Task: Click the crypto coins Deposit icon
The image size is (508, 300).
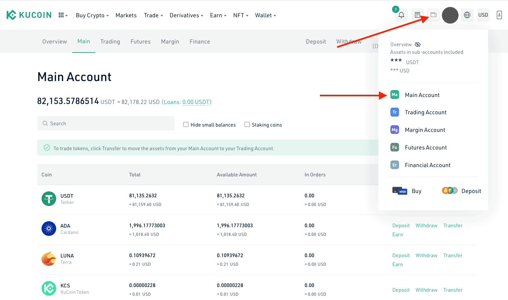Action: [x=450, y=190]
